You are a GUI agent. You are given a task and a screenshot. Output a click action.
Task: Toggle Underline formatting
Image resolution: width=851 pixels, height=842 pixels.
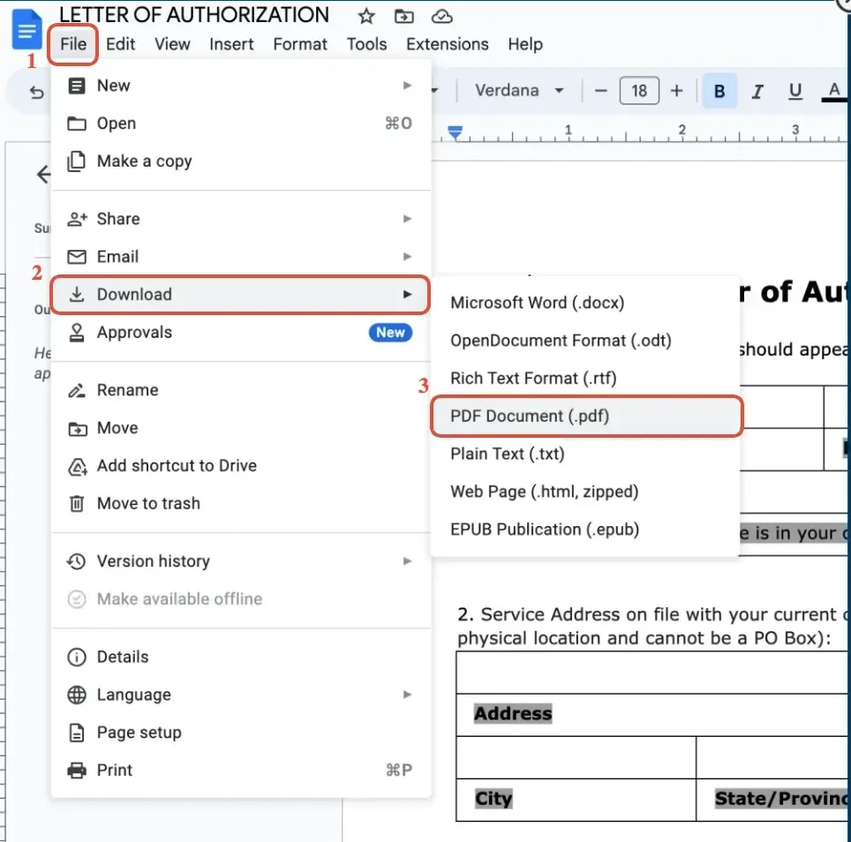pyautogui.click(x=795, y=91)
